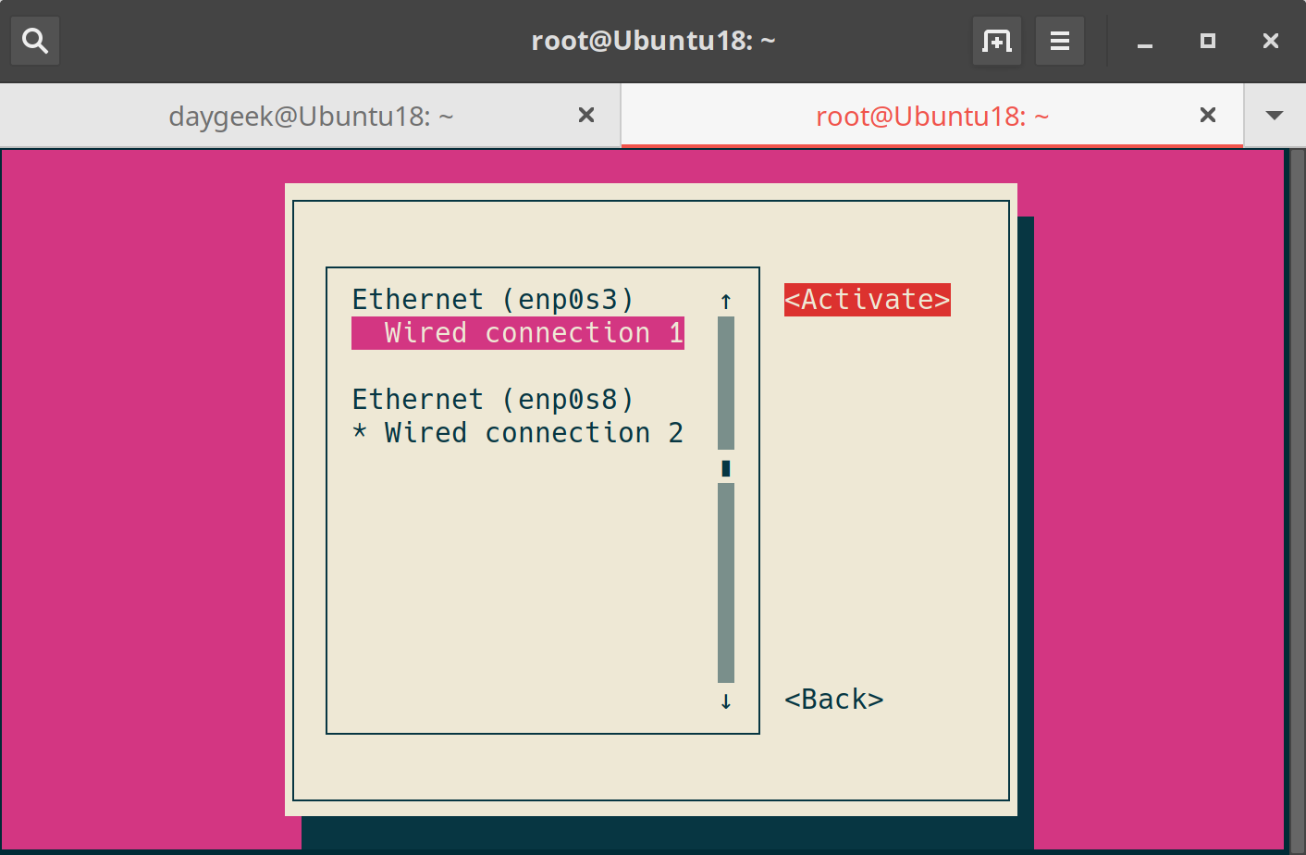Select the highlighted Wired connection 1 entry
Image resolution: width=1306 pixels, height=855 pixels.
pos(517,333)
